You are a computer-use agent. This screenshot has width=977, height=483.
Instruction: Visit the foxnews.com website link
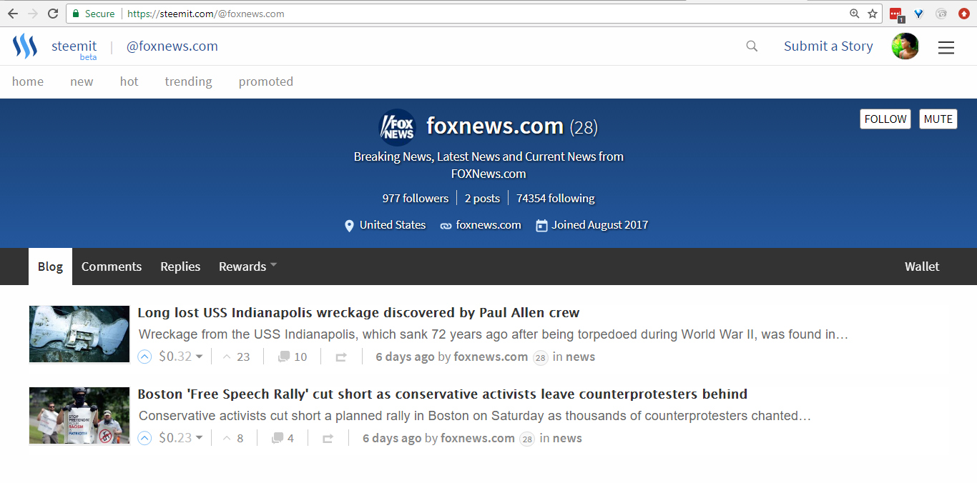click(488, 225)
